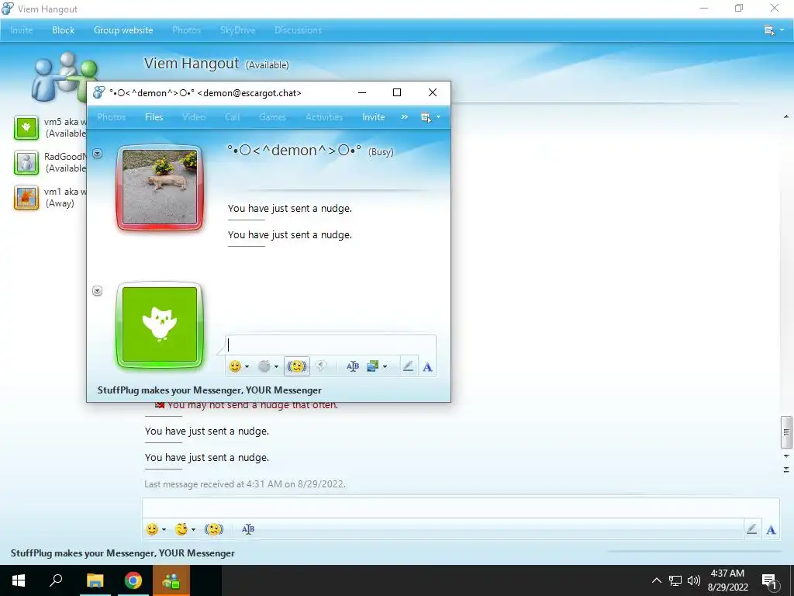Click Viem Hangout conversation scrollbar thumb
This screenshot has height=596, width=794.
786,432
